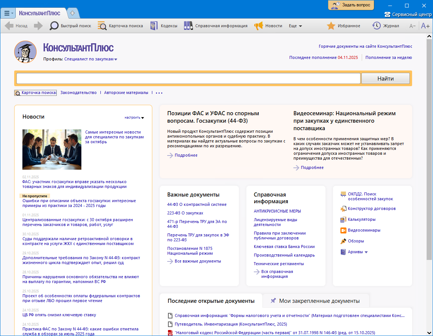Open Видеосеминары camera icon
The width and height of the screenshot is (433, 336).
tap(343, 230)
